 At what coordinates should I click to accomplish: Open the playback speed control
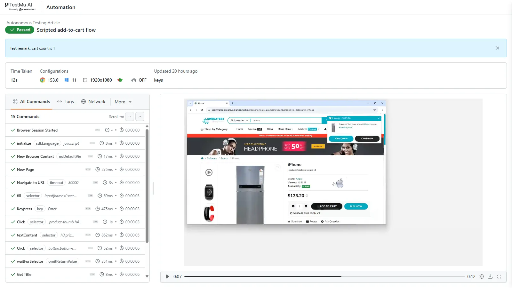click(481, 276)
